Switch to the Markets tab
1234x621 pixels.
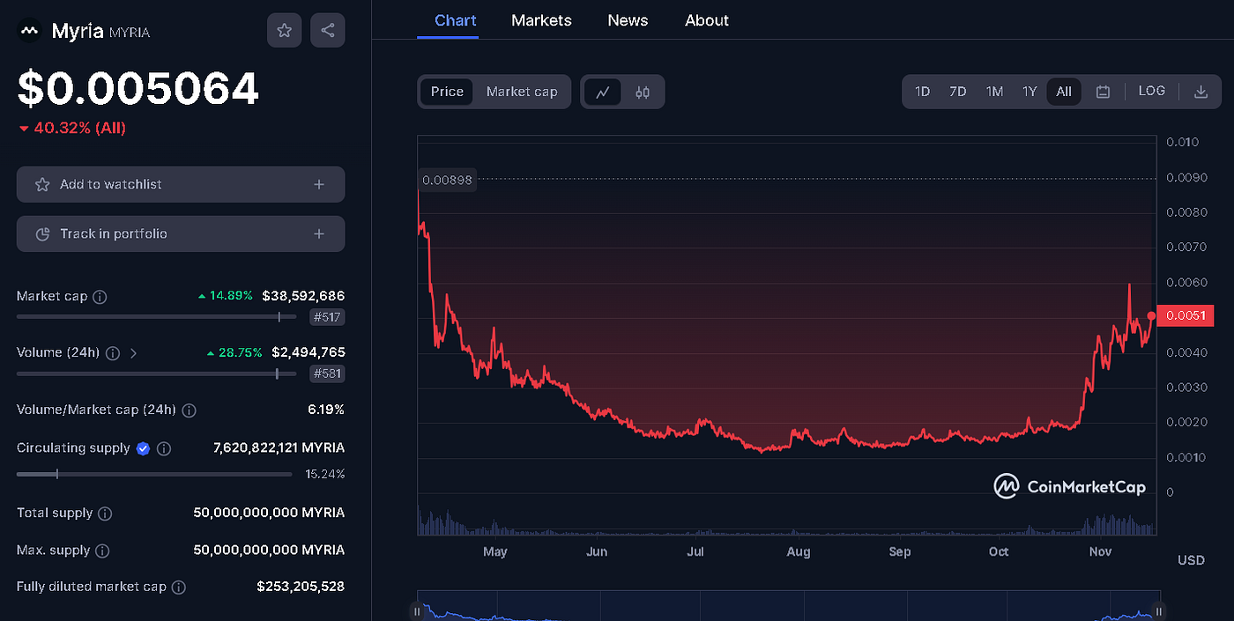[541, 20]
